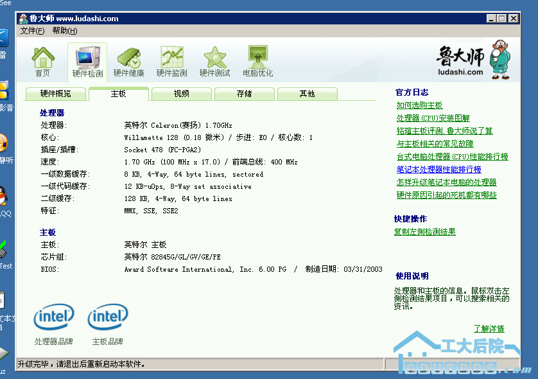Image resolution: width=538 pixels, height=379 pixels.
Task: Switch to the 视频 tab
Action: [x=182, y=94]
